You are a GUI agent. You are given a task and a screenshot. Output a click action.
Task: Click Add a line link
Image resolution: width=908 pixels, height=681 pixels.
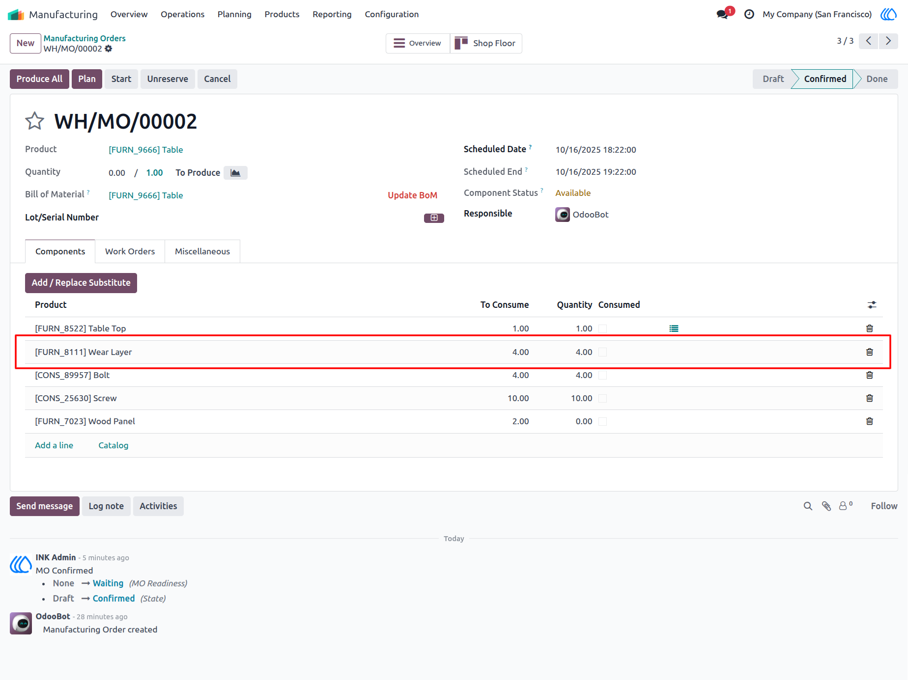(x=54, y=445)
